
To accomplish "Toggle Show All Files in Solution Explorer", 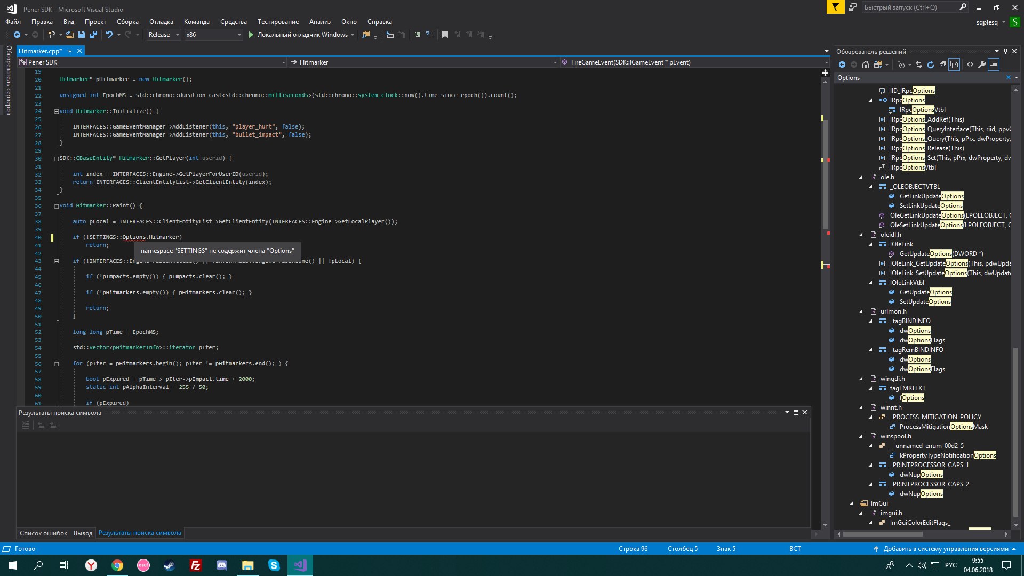I will 954,65.
